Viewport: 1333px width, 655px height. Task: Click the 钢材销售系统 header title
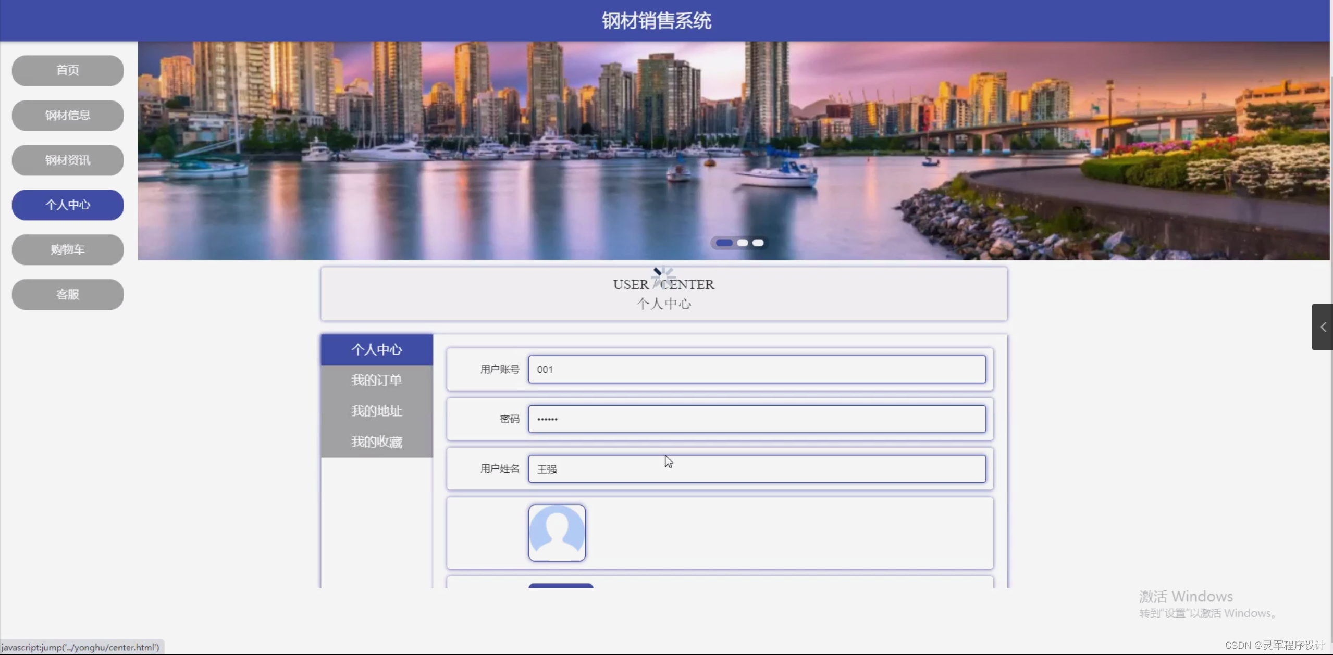(656, 21)
